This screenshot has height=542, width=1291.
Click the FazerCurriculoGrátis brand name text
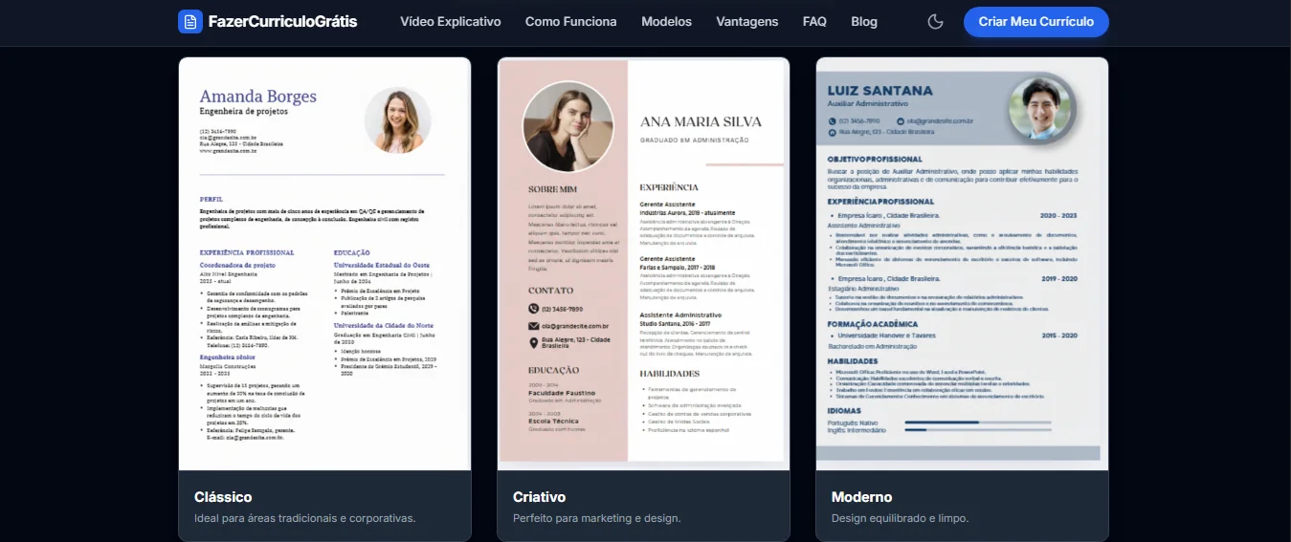coord(282,21)
